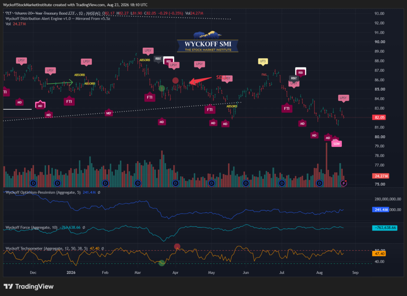
Task: Click the white-boxed RBI label in March
Action: 169,61
